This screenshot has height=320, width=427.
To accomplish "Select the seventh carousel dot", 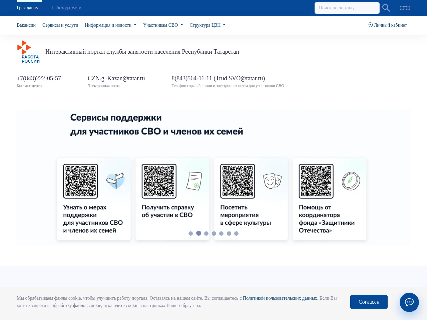I will pos(236,233).
